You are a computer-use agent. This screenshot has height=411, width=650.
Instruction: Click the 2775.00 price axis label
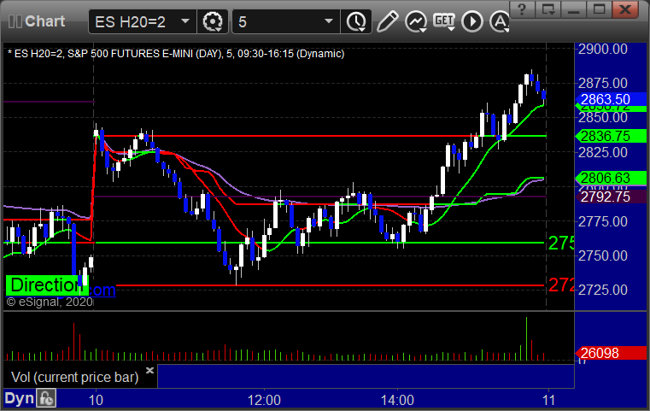pos(603,221)
